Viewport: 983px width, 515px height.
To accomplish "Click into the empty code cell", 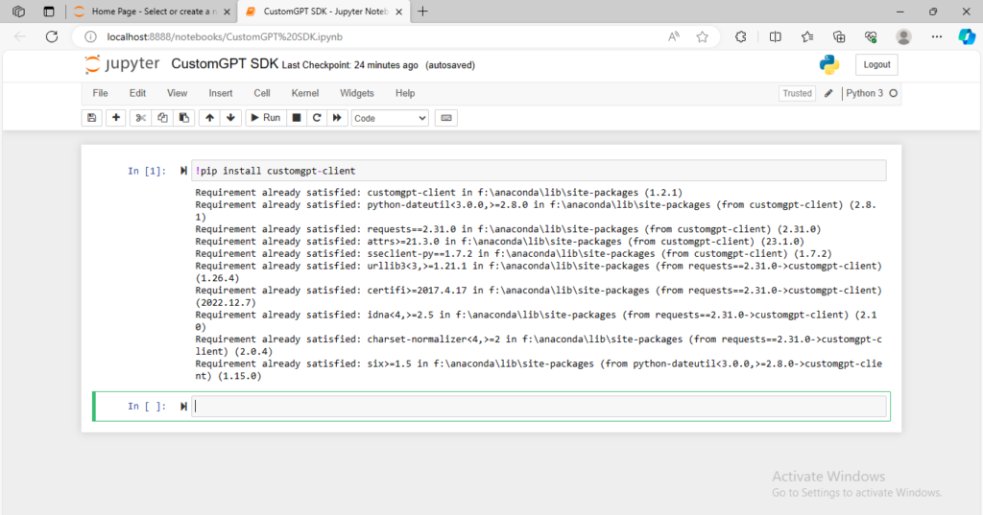I will 538,407.
